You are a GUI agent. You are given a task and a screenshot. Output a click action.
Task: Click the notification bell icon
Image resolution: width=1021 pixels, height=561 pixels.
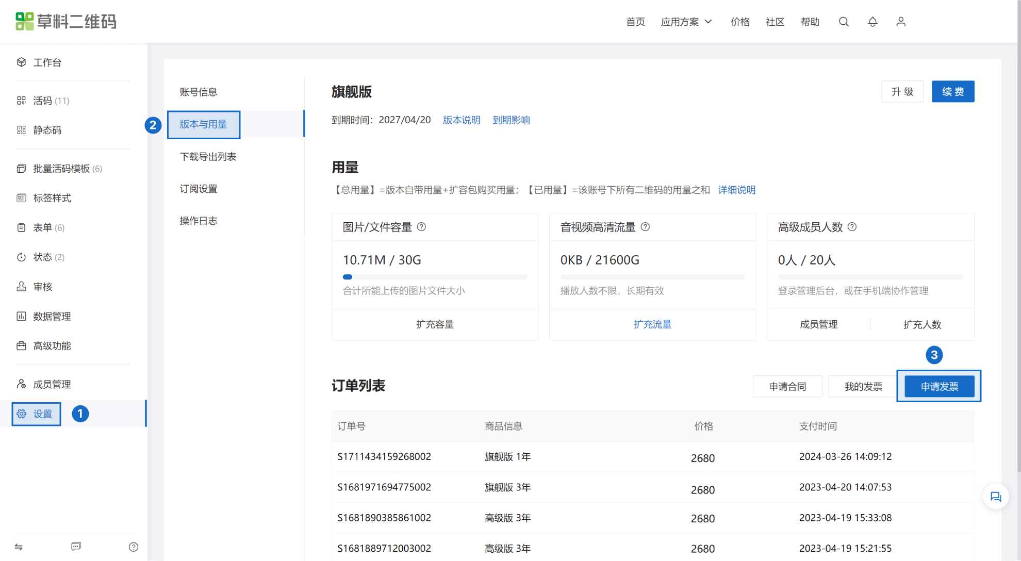[872, 22]
